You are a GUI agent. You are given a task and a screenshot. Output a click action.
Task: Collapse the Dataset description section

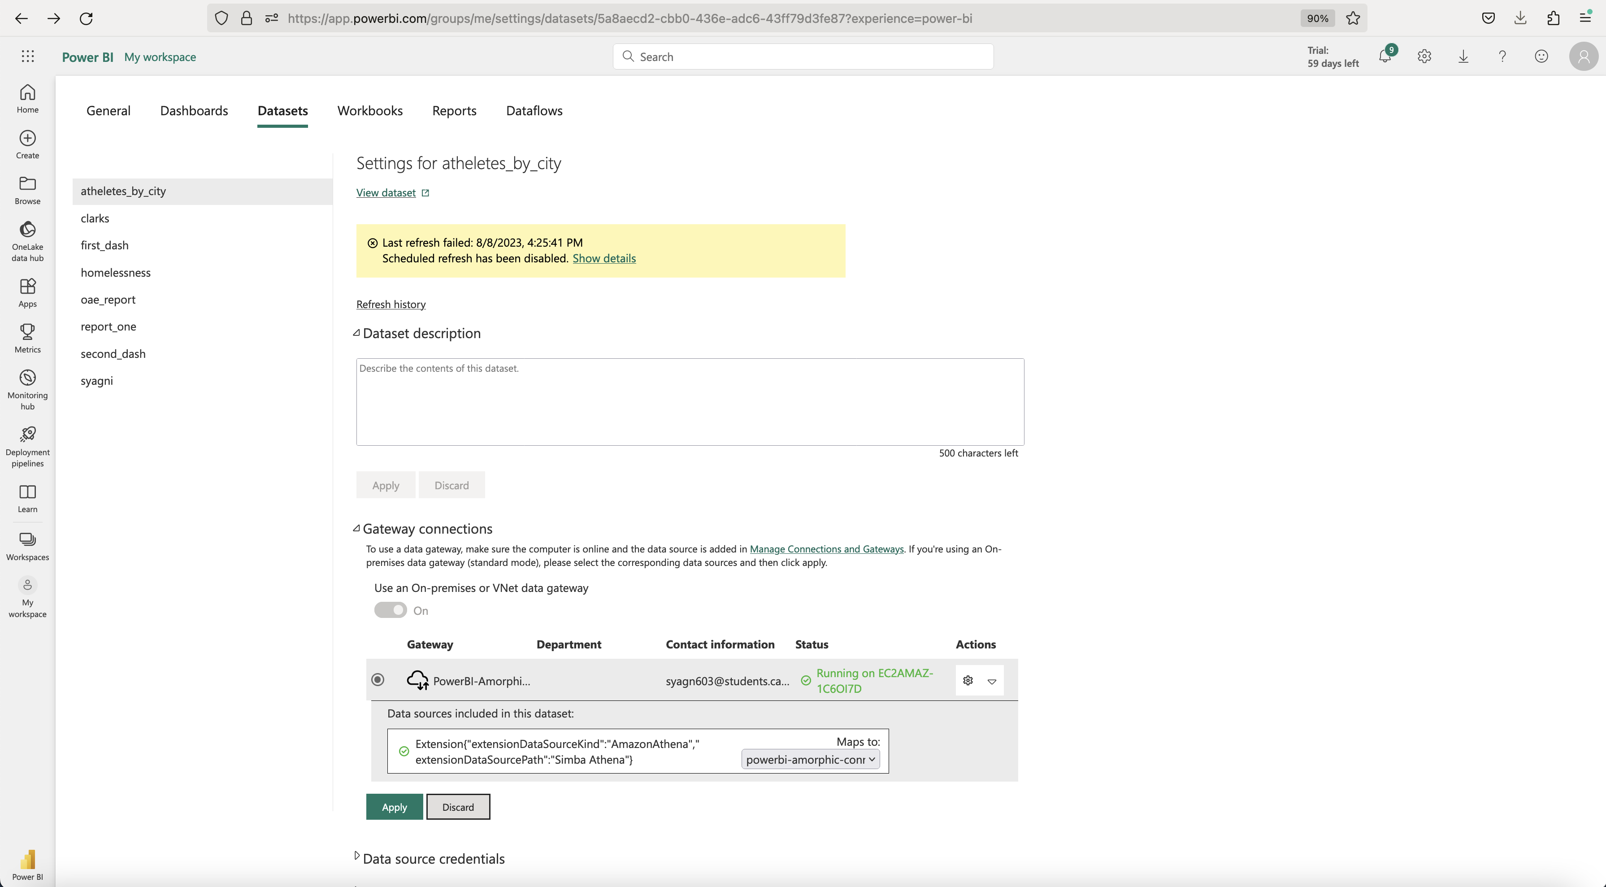click(356, 333)
